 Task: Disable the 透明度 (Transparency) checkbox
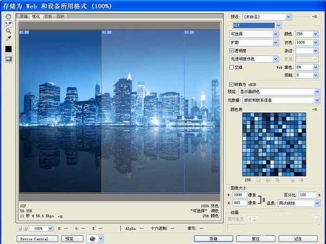(x=232, y=50)
